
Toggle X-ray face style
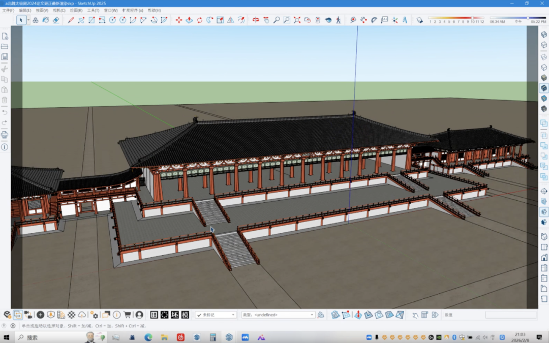click(544, 35)
